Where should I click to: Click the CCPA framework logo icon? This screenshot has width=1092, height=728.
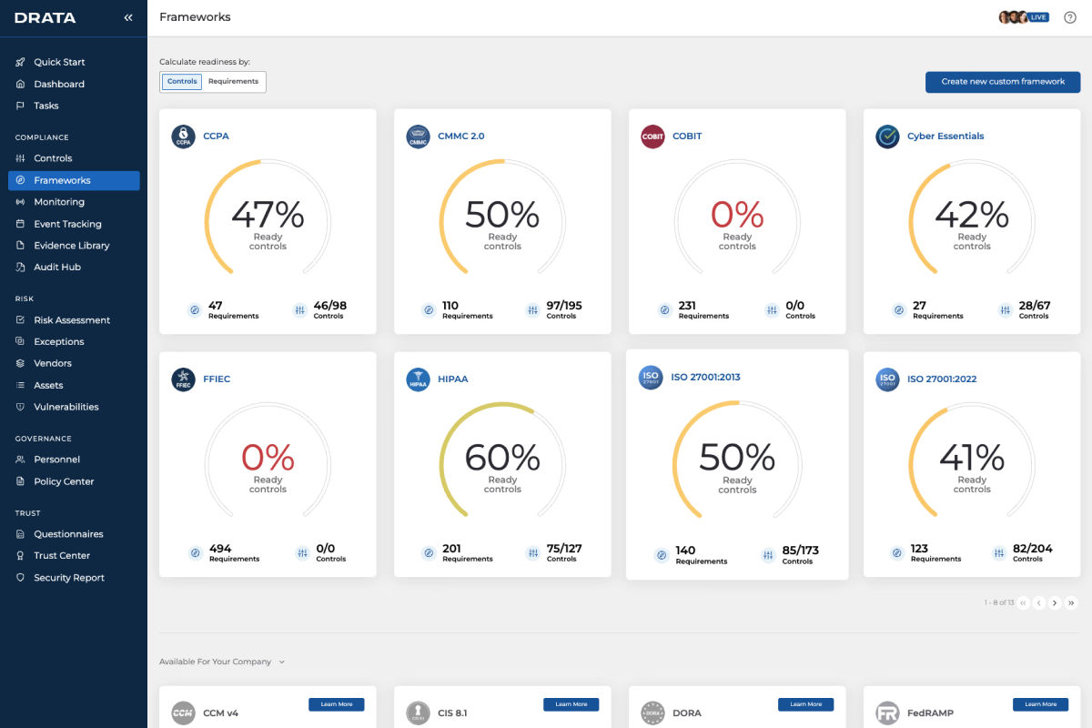coord(184,136)
